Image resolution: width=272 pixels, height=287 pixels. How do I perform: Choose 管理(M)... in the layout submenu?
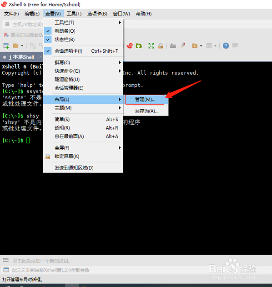145,100
